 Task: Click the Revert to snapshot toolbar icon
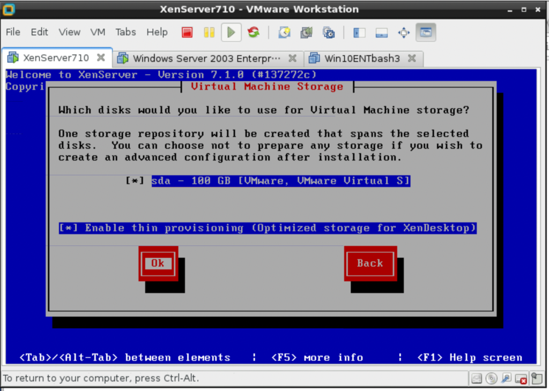click(x=306, y=33)
